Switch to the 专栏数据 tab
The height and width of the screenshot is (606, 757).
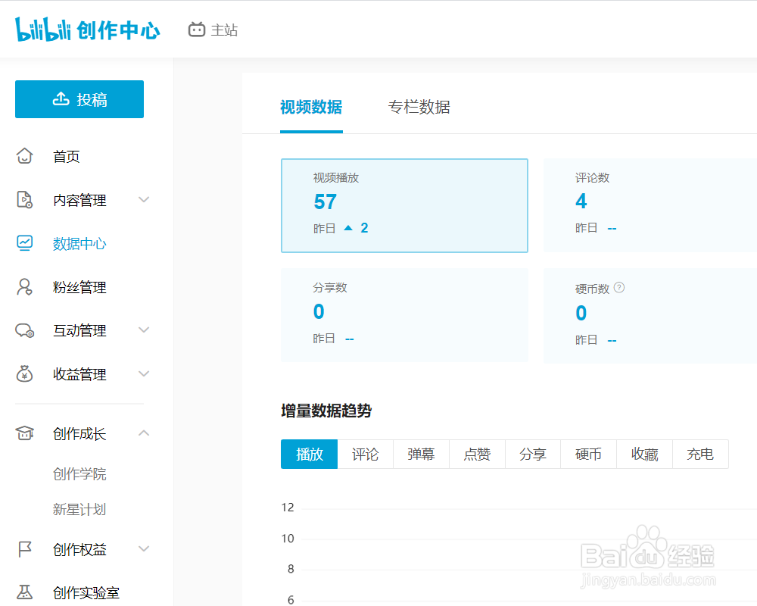point(419,108)
